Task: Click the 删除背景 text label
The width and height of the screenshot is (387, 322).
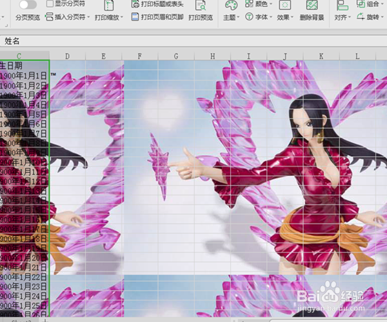Action: coord(312,17)
